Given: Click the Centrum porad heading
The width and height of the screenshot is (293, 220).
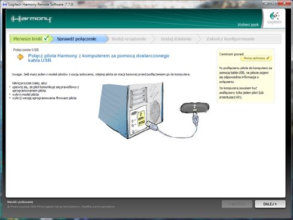Looking at the screenshot, I should point(231,54).
